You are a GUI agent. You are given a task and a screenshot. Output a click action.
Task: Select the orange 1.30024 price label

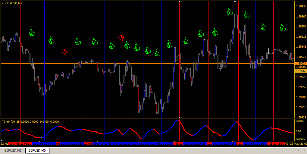pyautogui.click(x=301, y=64)
